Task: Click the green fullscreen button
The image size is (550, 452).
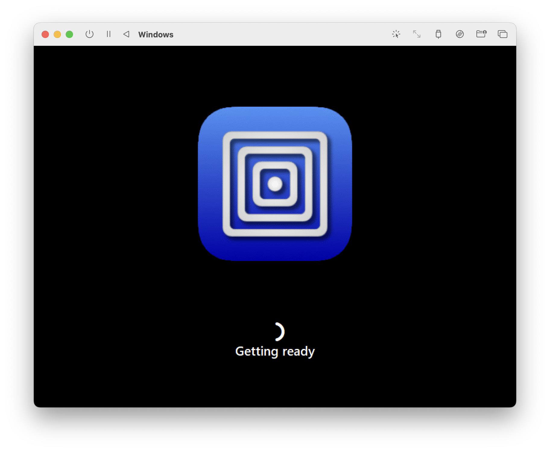Action: tap(69, 34)
